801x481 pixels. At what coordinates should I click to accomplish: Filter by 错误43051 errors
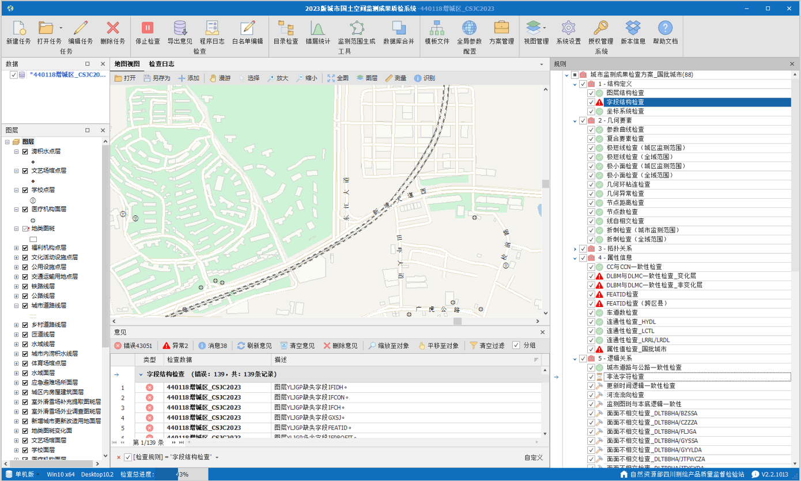pyautogui.click(x=133, y=346)
